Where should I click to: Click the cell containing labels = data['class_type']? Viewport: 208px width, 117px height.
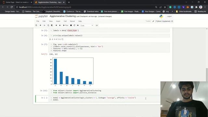coord(109,31)
